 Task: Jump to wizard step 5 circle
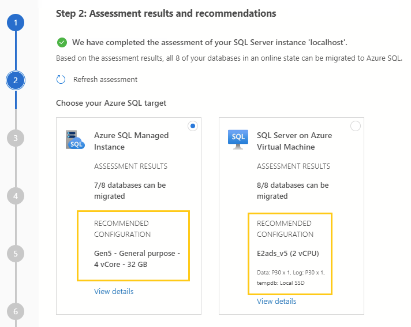pos(16,253)
